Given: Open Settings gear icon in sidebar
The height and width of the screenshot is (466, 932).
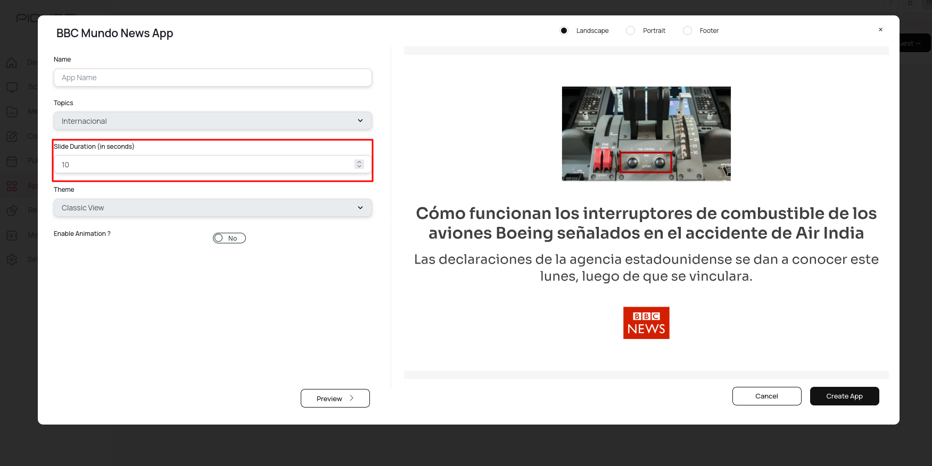Looking at the screenshot, I should 12,259.
